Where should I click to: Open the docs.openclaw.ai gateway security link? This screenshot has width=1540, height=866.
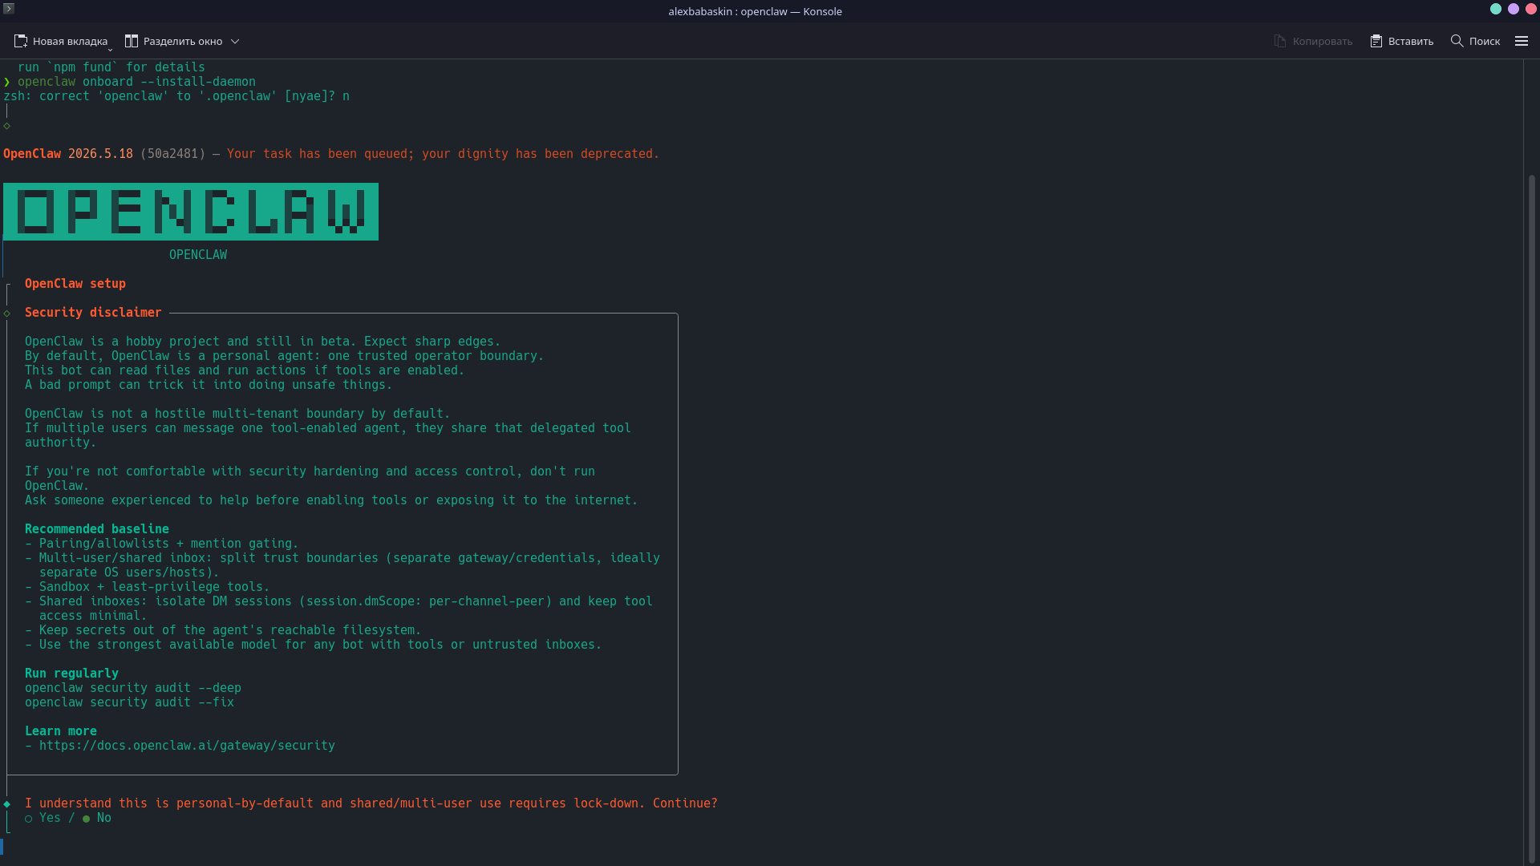point(187,746)
